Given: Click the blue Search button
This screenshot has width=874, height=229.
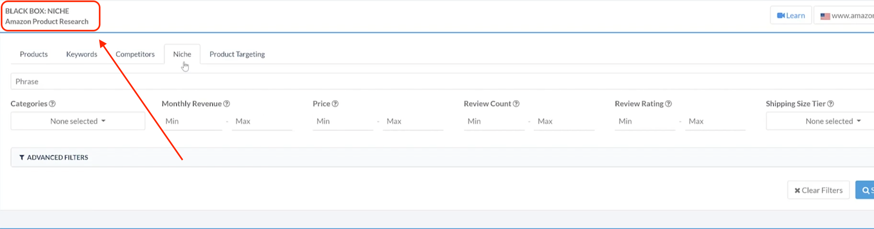Looking at the screenshot, I should click(x=865, y=190).
